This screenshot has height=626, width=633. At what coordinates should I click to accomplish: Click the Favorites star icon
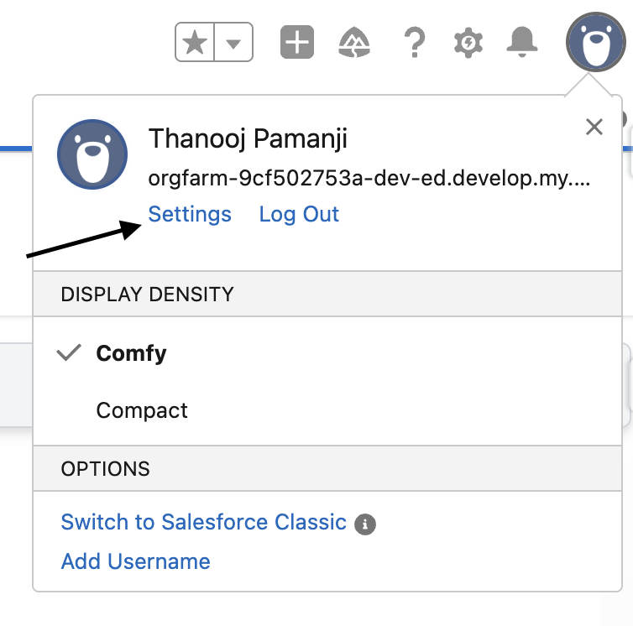(x=195, y=42)
